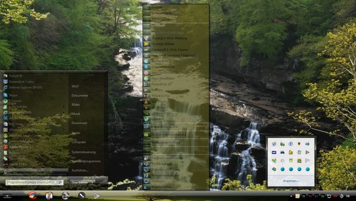Open shutdown options arrow beside Neu starten
Screen dimensions: 356x201
pos(92,183)
